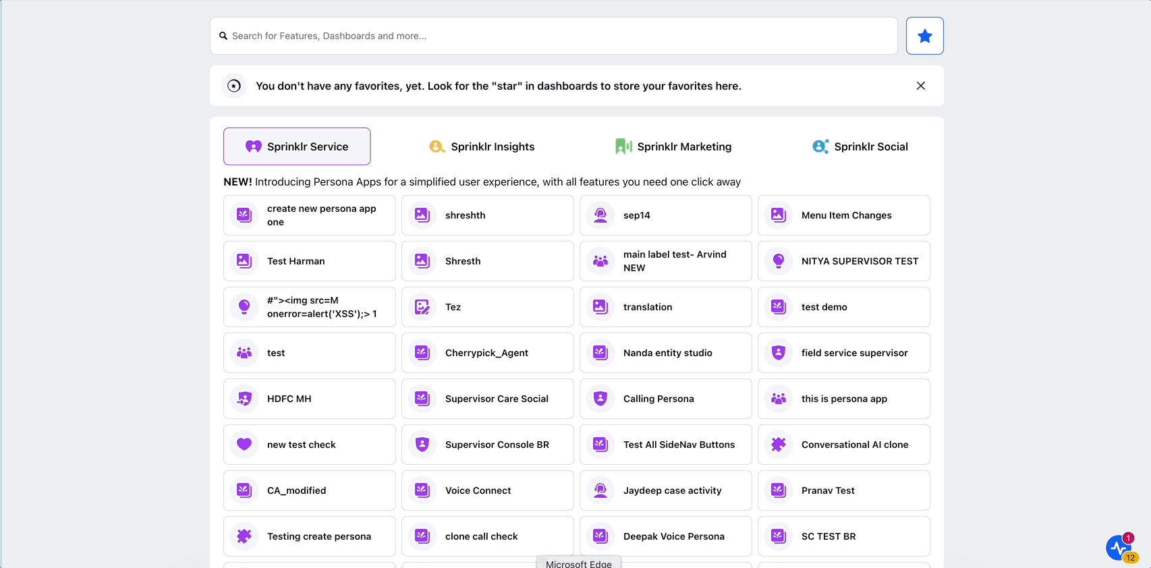This screenshot has height=568, width=1151.
Task: Open the translation persona app
Action: tap(666, 307)
